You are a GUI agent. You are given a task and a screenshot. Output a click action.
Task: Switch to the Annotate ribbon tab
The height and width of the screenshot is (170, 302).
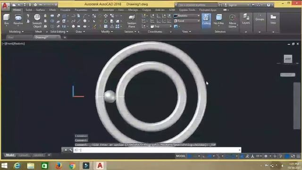(108, 10)
